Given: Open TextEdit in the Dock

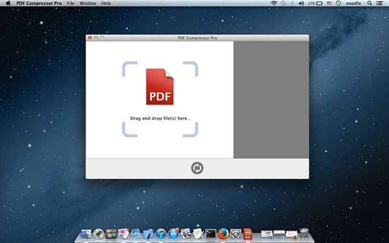Looking at the screenshot, I should (x=198, y=234).
